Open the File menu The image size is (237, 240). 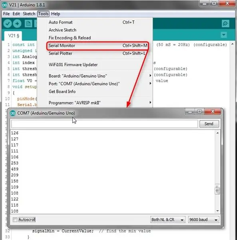coord(6,14)
